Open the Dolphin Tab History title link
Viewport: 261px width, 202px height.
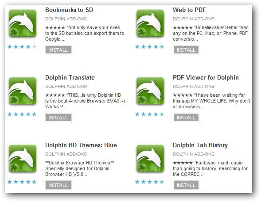tap(200, 145)
